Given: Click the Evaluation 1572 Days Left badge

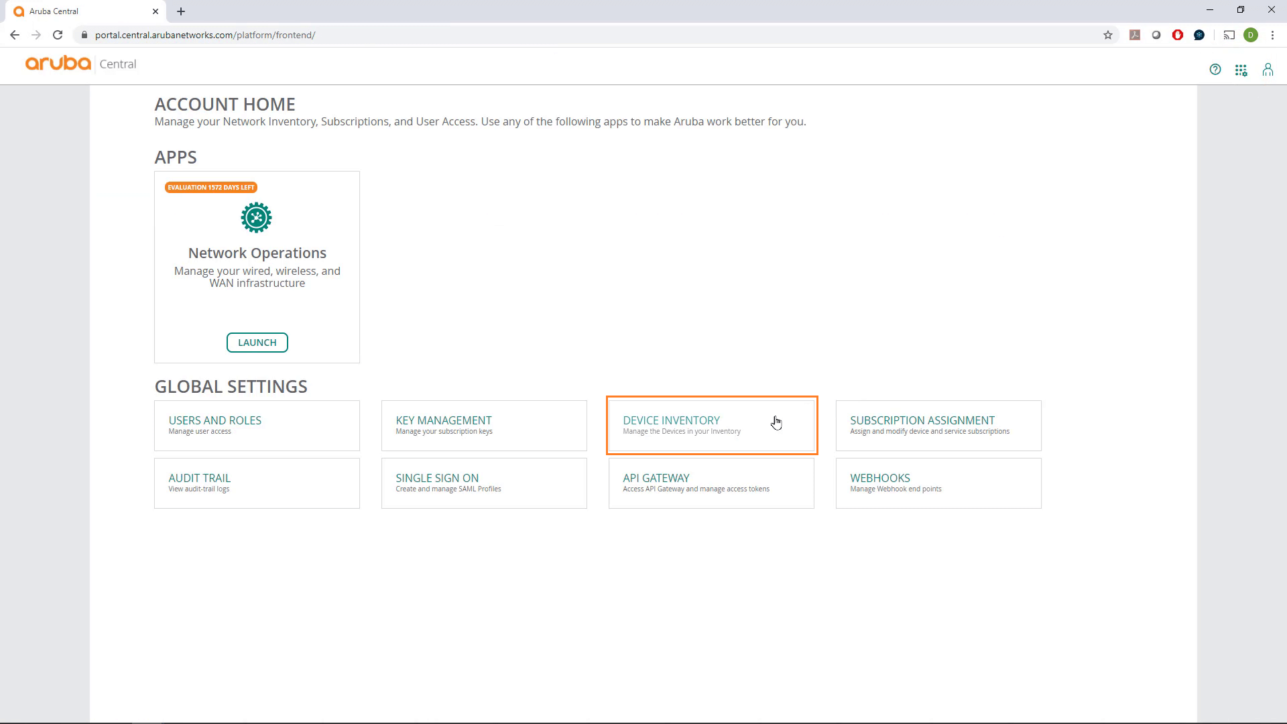Looking at the screenshot, I should coord(210,187).
